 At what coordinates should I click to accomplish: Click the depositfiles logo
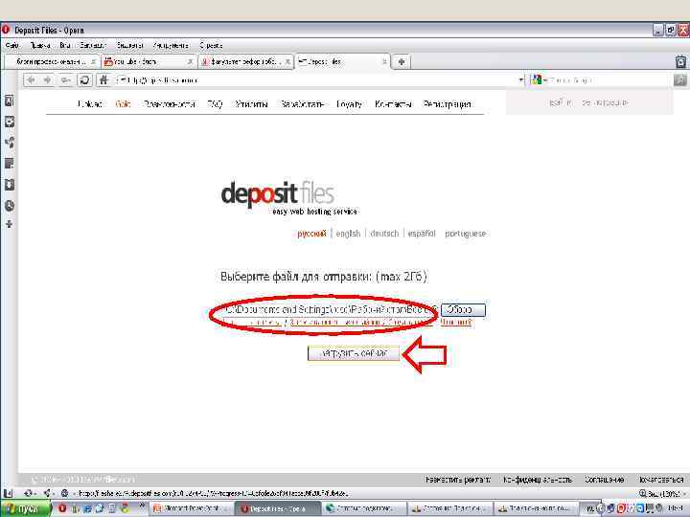pyautogui.click(x=277, y=194)
